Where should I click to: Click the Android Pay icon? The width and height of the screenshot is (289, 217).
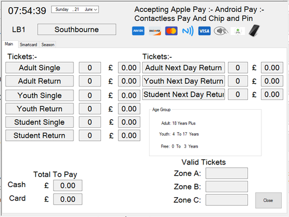click(238, 31)
